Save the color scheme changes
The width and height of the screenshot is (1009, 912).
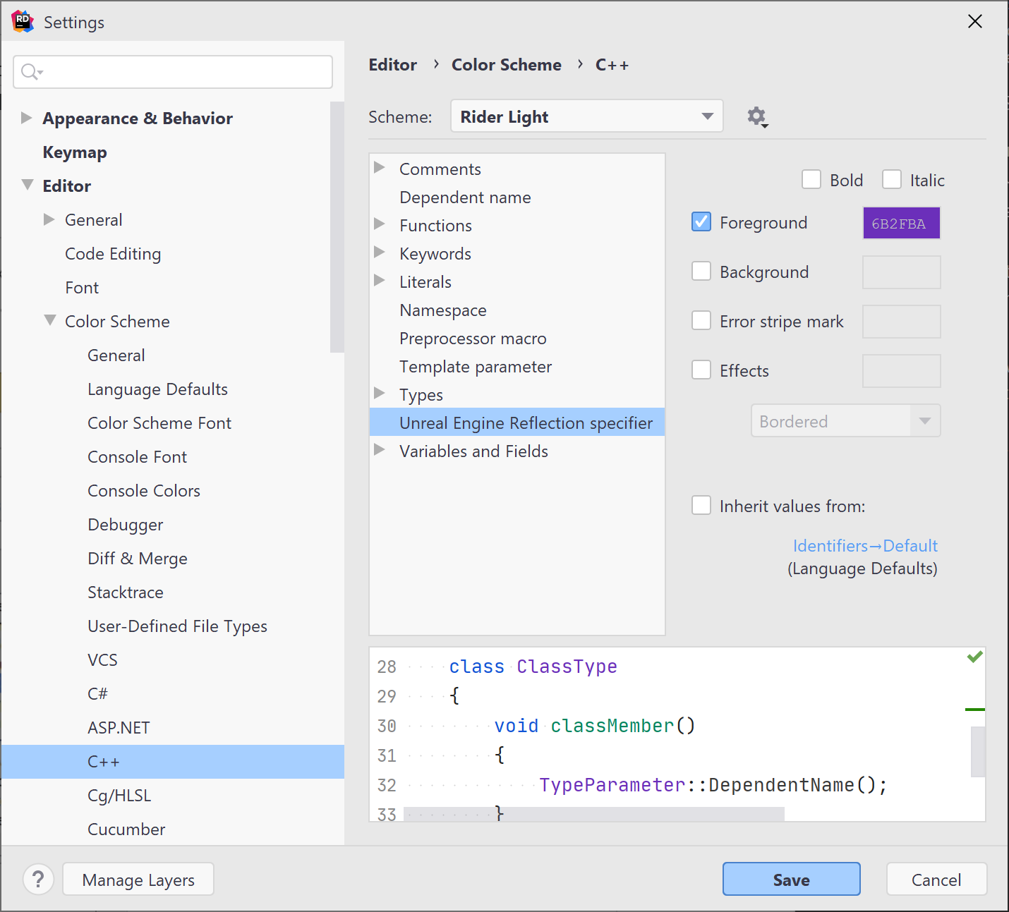tap(790, 879)
